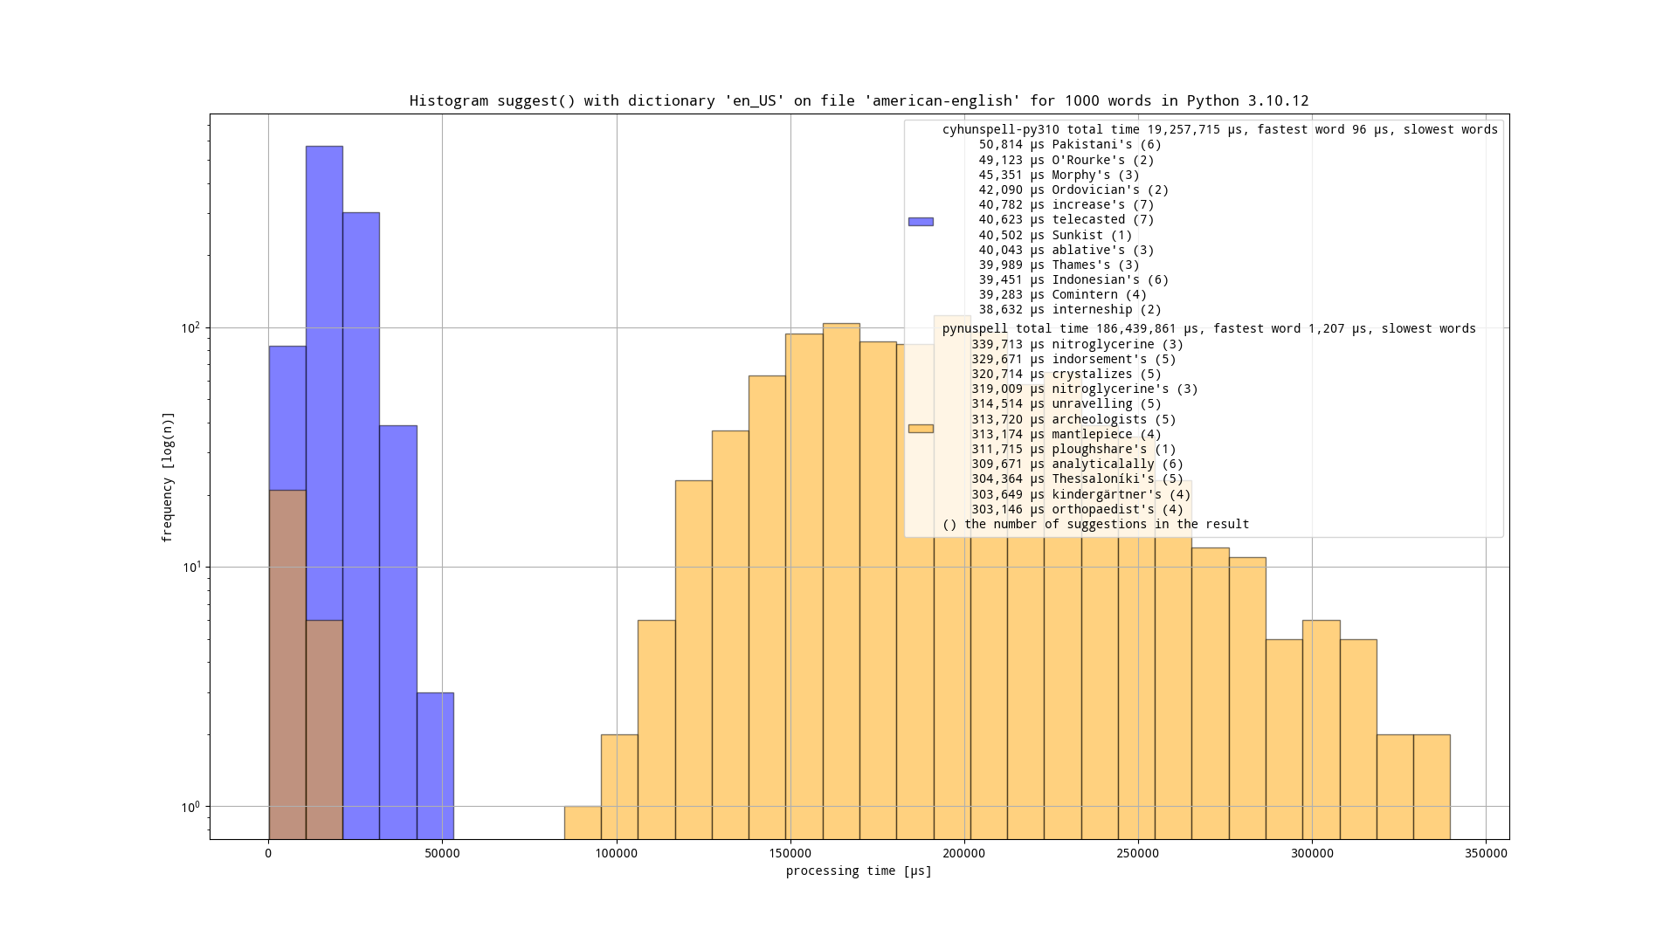The height and width of the screenshot is (943, 1677).
Task: Click the chart title starting with 'Histogram suggest()'
Action: coord(859,101)
